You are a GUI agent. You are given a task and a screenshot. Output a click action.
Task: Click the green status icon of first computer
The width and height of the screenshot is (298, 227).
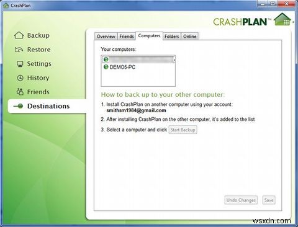click(x=106, y=60)
